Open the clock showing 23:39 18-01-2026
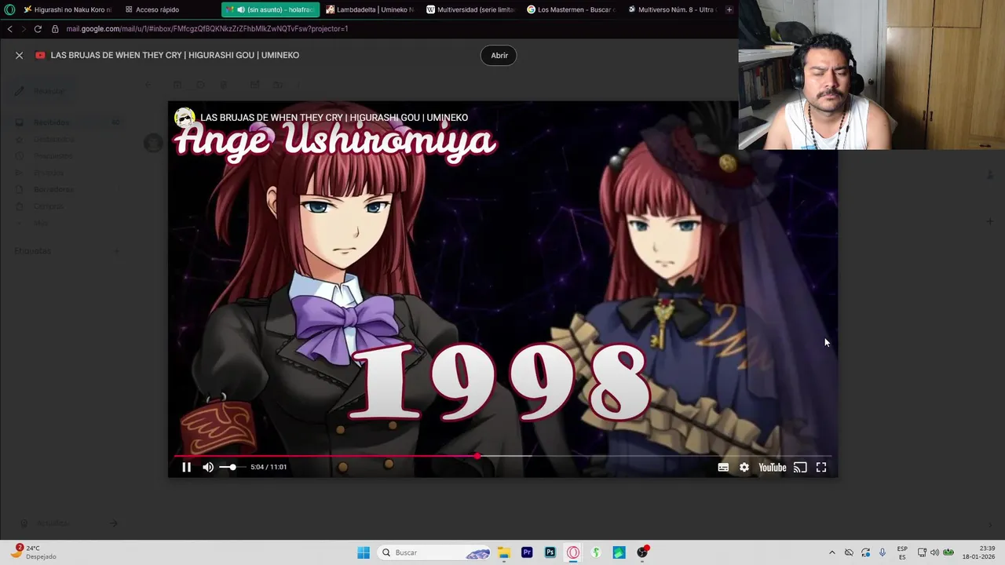 pos(978,552)
